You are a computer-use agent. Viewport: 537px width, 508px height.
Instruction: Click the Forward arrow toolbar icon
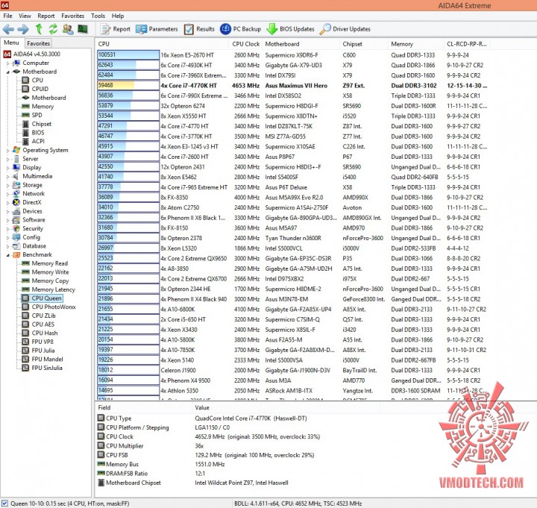(23, 29)
